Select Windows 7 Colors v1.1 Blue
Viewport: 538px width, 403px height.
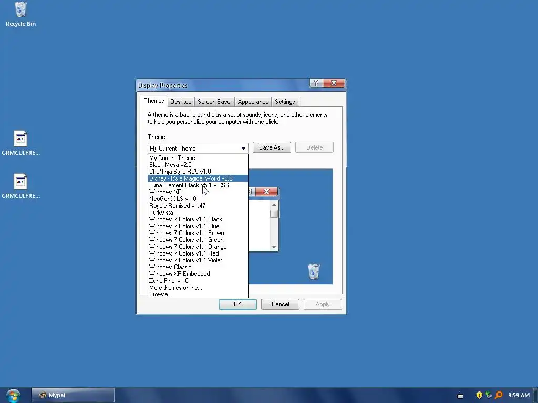coord(198,226)
